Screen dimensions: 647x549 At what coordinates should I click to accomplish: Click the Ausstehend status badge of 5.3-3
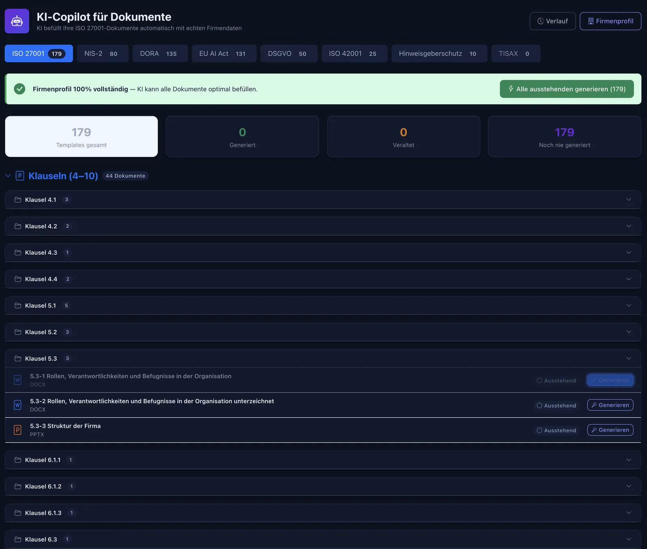pyautogui.click(x=556, y=430)
